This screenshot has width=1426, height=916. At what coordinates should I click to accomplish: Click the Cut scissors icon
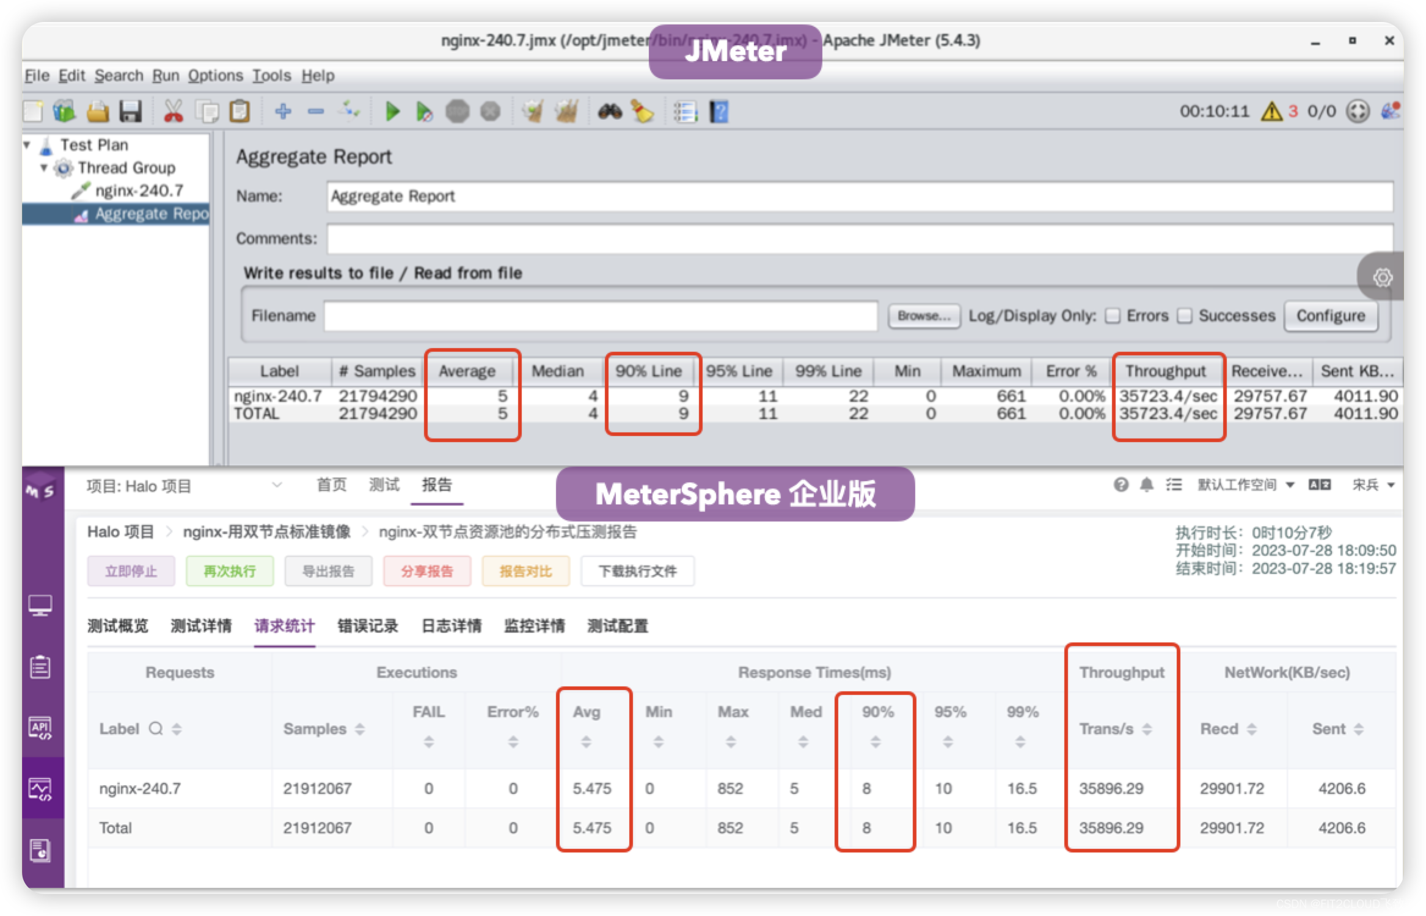coord(174,112)
